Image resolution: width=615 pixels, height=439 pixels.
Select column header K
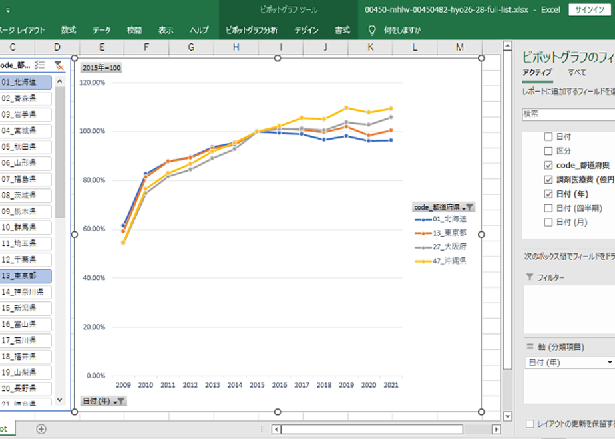370,47
